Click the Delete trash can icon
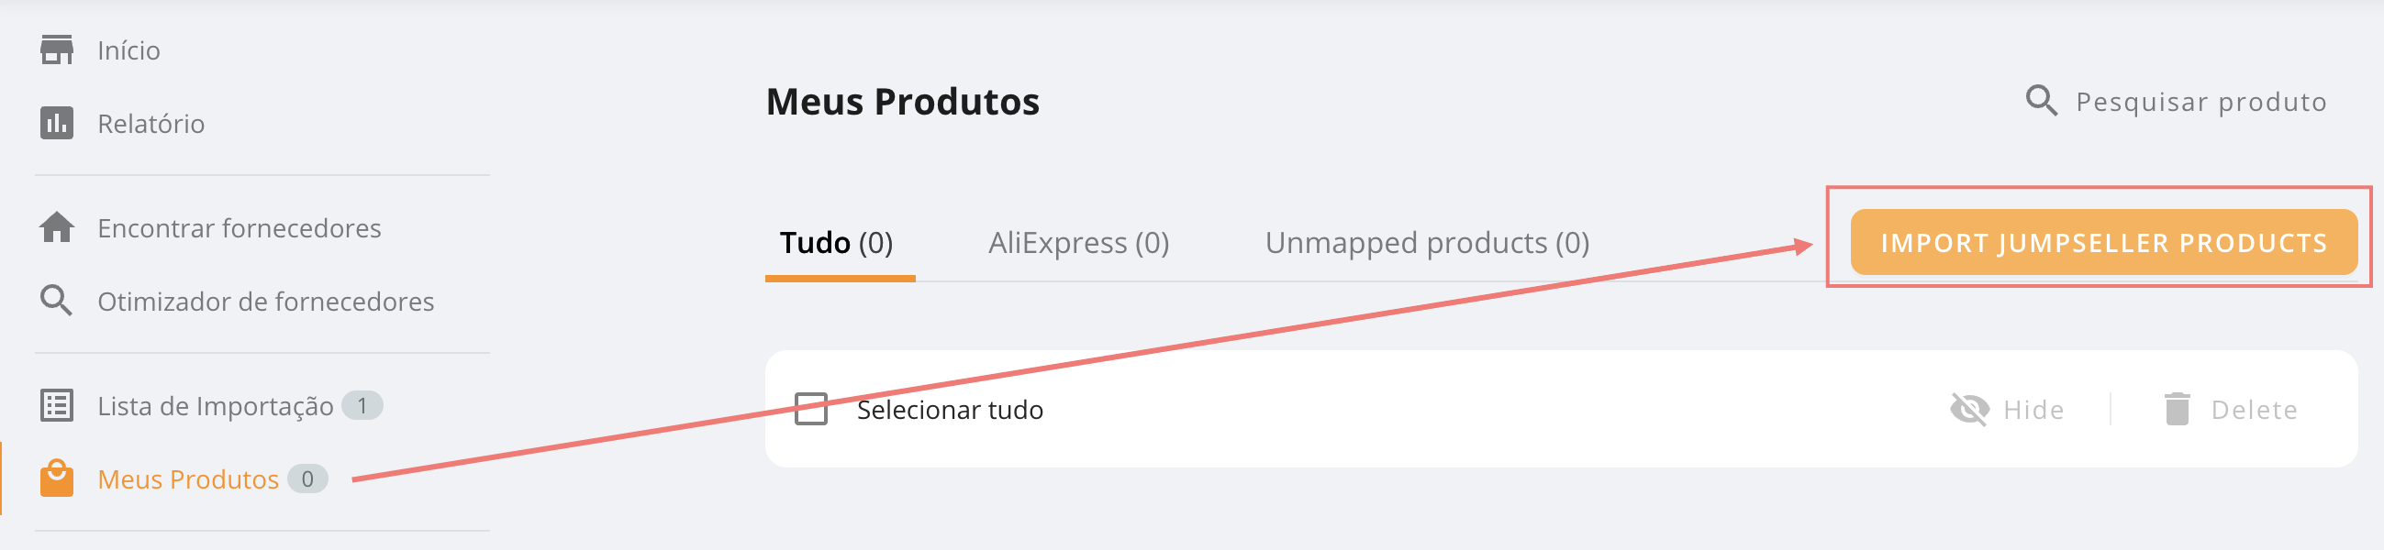Image resolution: width=2384 pixels, height=550 pixels. [x=2177, y=409]
